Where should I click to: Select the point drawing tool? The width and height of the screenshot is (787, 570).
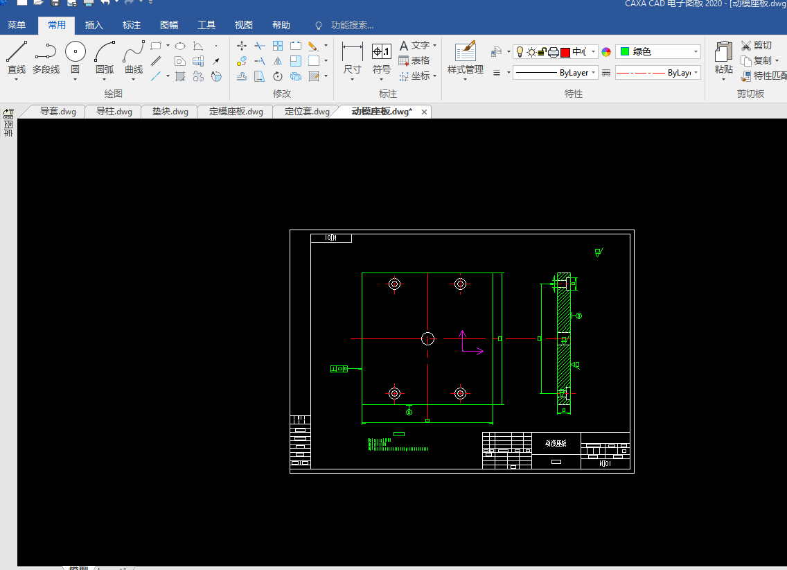click(x=216, y=46)
